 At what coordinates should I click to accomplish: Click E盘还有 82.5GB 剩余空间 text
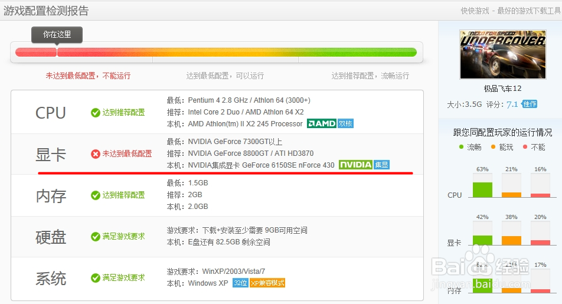(229, 242)
